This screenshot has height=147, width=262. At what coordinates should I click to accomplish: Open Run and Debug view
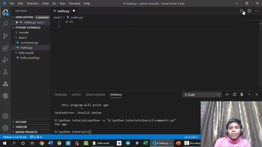(5, 60)
